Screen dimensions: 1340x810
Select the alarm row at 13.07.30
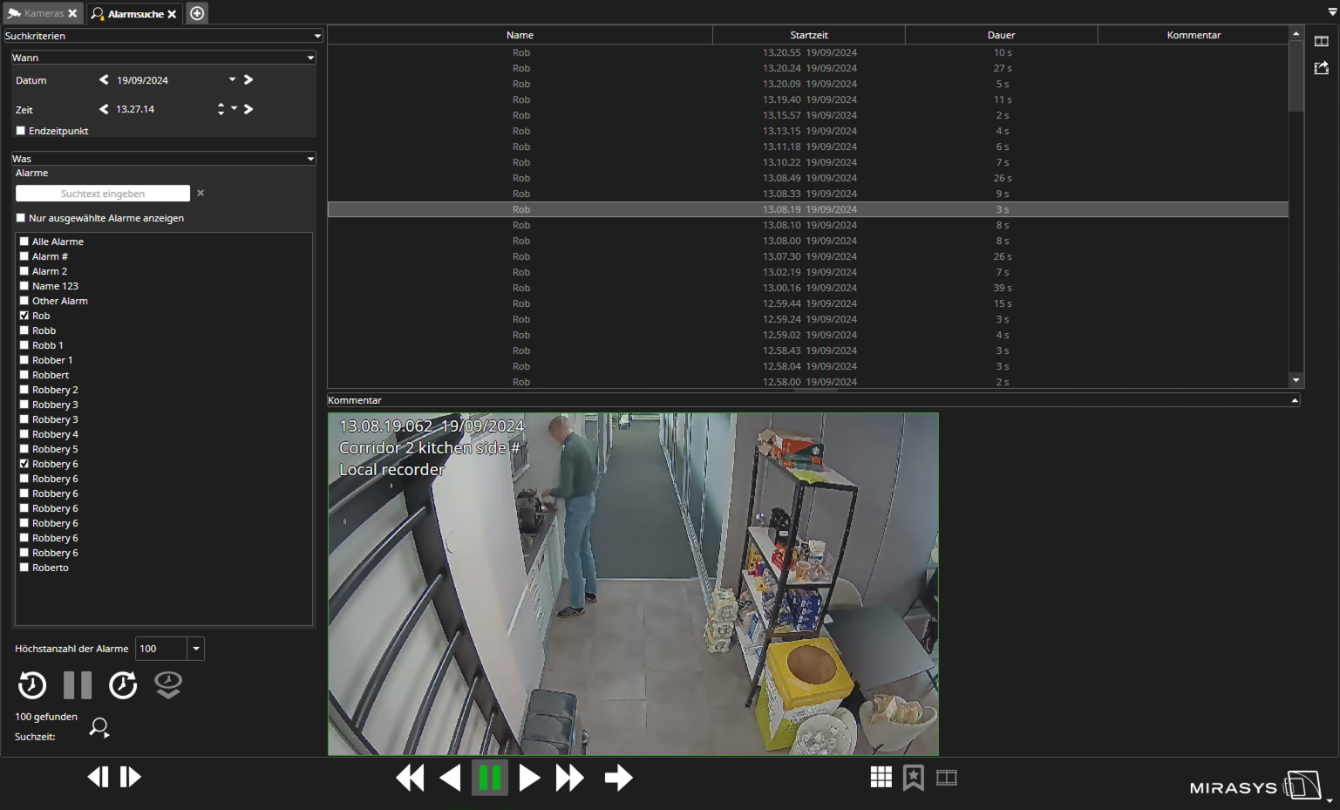pyautogui.click(x=807, y=256)
